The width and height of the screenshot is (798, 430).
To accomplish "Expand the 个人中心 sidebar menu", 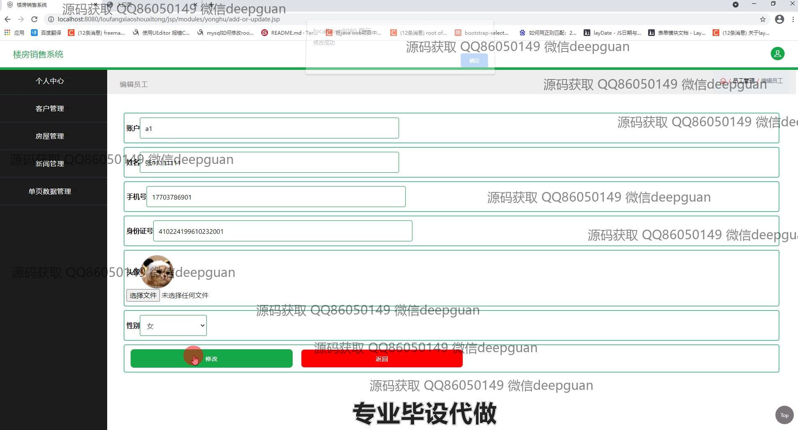I will click(50, 81).
